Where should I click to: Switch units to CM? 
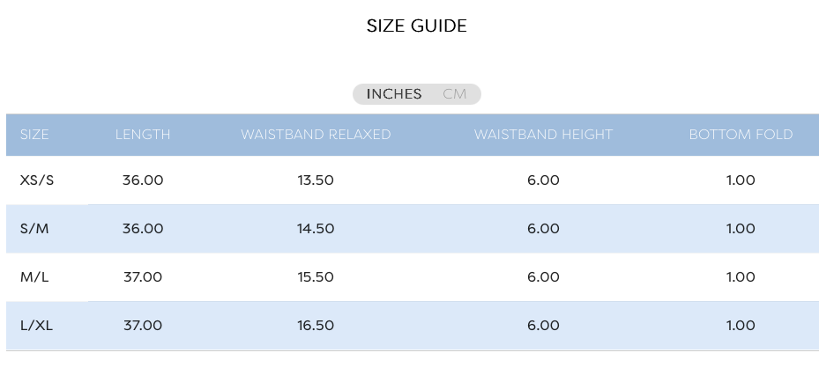[454, 94]
